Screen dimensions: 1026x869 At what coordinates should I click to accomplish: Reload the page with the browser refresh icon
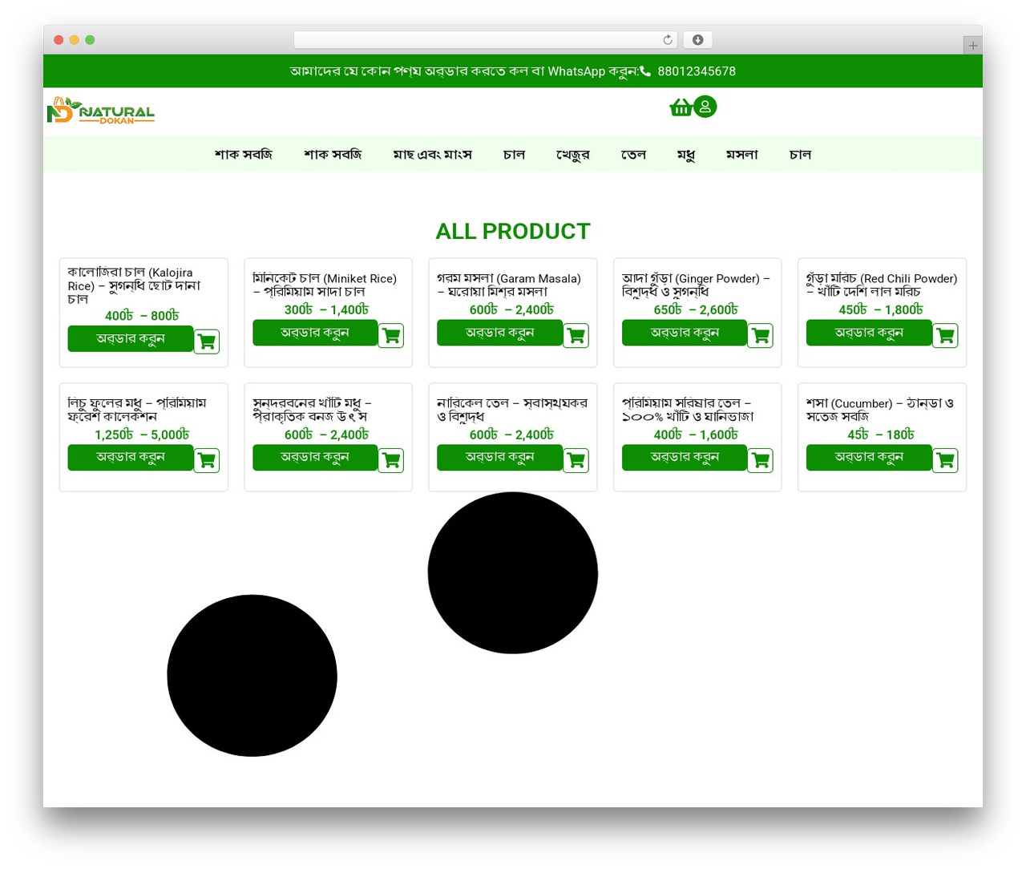[668, 40]
